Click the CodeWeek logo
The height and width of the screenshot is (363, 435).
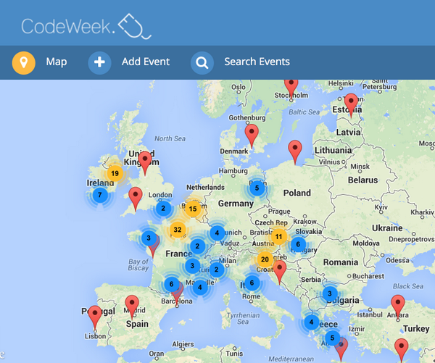[x=86, y=26]
